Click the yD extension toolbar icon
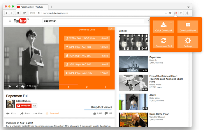The image size is (204, 130). coord(175,13)
